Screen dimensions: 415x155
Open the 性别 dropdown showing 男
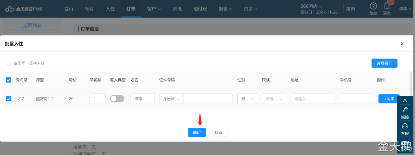click(x=248, y=99)
